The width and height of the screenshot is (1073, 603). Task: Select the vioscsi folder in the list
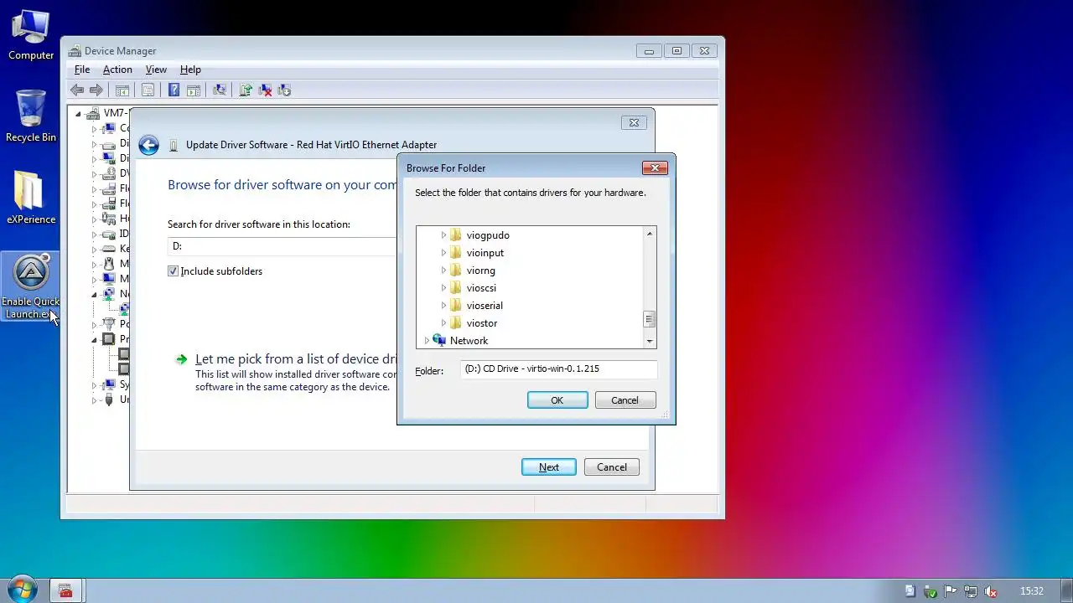tap(481, 288)
